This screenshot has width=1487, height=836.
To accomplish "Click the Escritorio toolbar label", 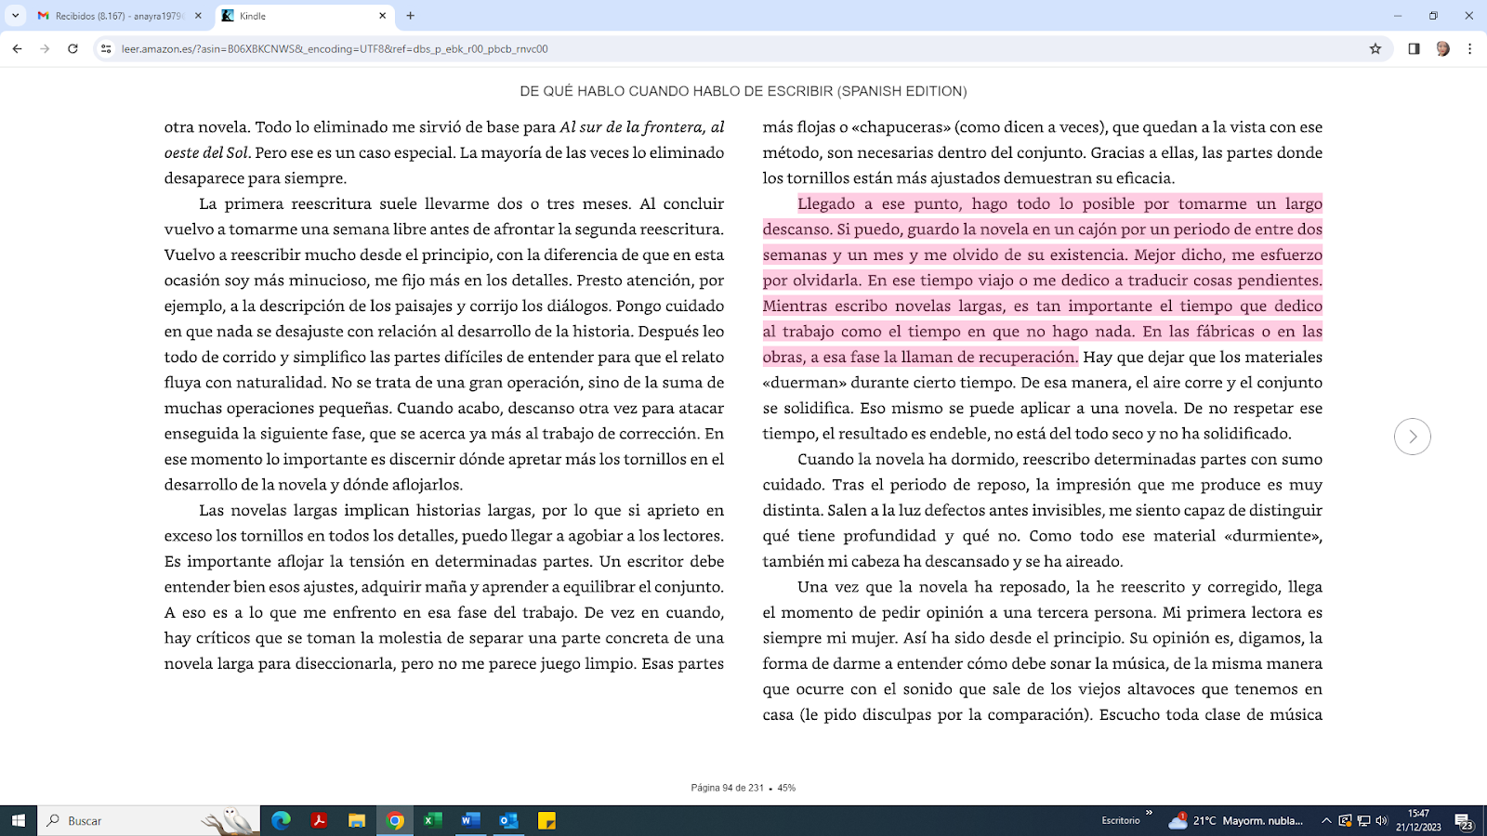I will [x=1120, y=820].
